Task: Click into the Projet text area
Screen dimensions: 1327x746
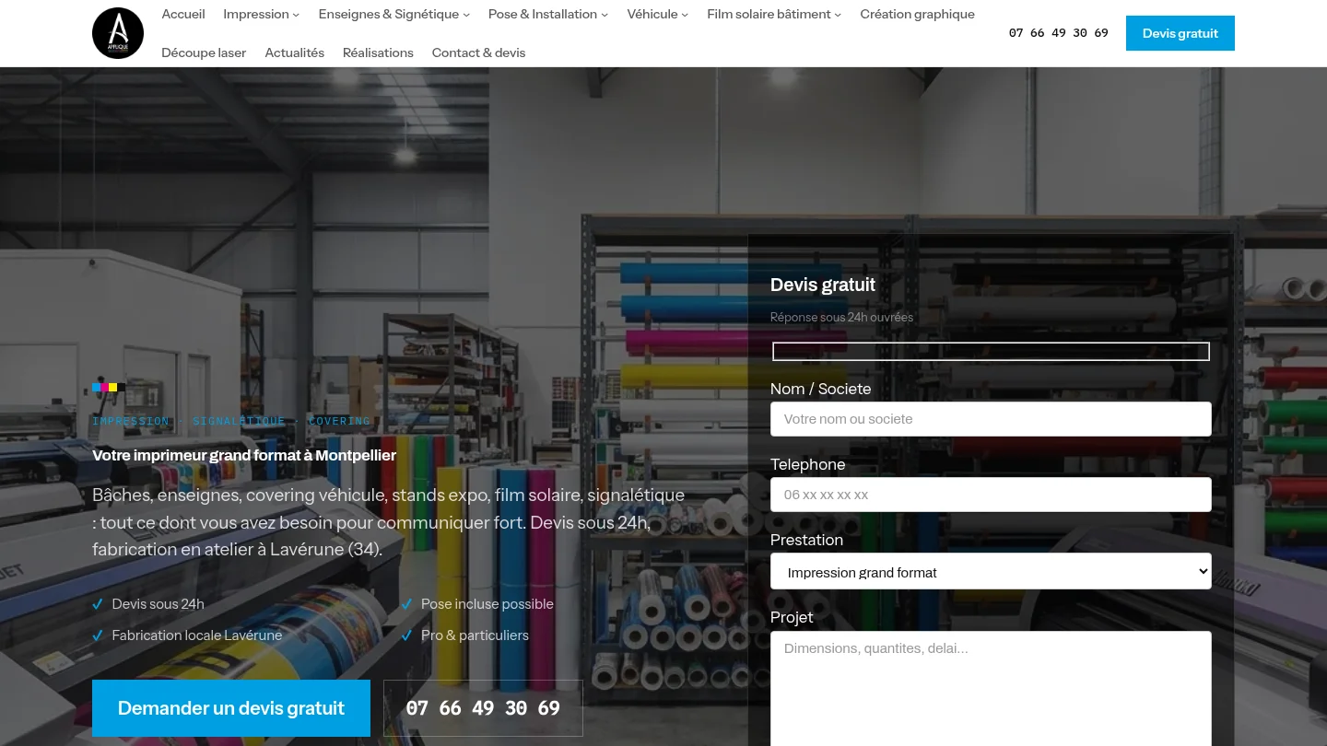Action: point(991,688)
